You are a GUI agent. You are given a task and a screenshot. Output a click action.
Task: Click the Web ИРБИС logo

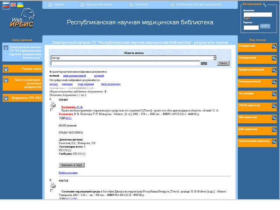click(23, 18)
